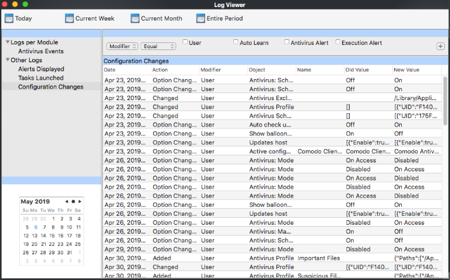Open the Modifier filter dropdown
This screenshot has width=450, height=280.
(x=122, y=46)
